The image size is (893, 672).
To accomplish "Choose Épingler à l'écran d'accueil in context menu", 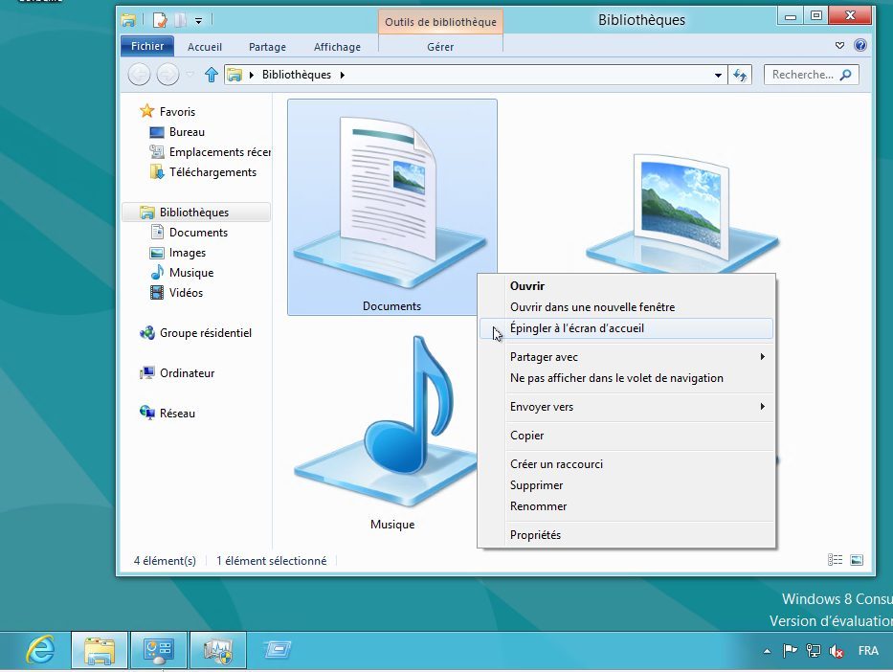I will 577,328.
